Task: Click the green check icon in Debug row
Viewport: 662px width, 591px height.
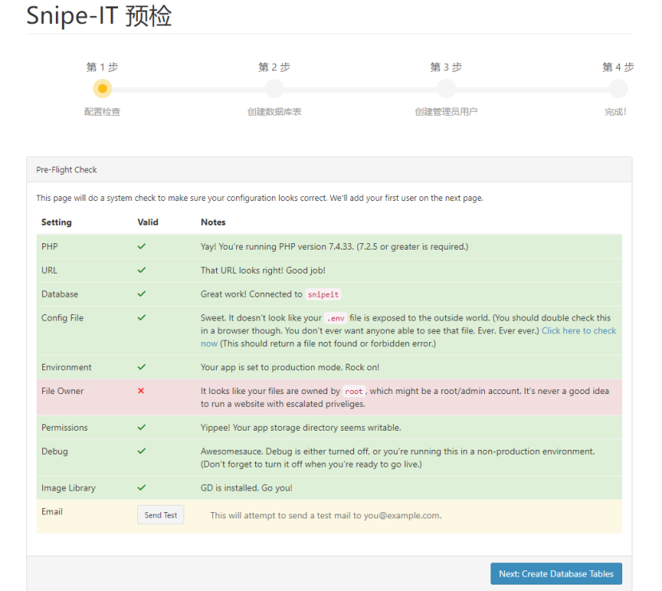Action: 141,451
